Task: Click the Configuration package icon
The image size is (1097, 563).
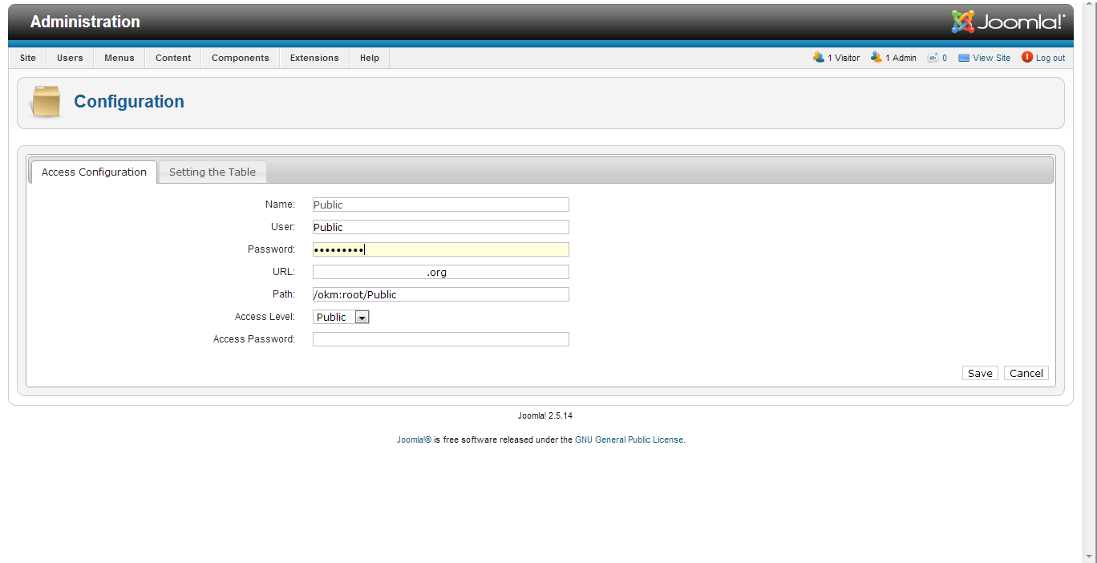Action: coord(45,101)
